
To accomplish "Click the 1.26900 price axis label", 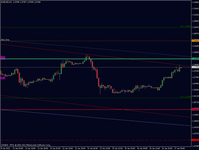I will point(195,83).
